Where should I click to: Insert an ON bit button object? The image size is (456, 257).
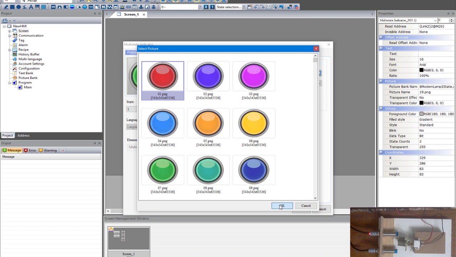coord(53,7)
